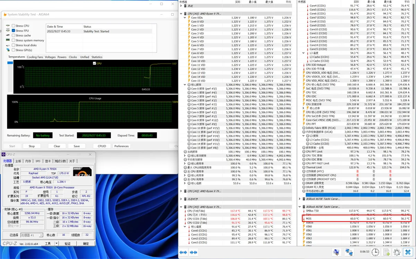Click the 00:05:43 elapsed time field
Viewport: 416px width, 259px height.
pos(147,135)
